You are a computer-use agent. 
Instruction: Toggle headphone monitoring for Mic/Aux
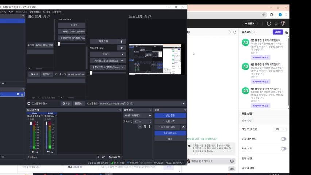click(x=52, y=152)
